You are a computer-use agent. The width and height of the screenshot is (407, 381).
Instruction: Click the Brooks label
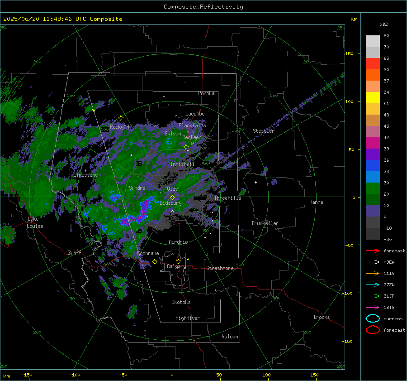(322, 317)
